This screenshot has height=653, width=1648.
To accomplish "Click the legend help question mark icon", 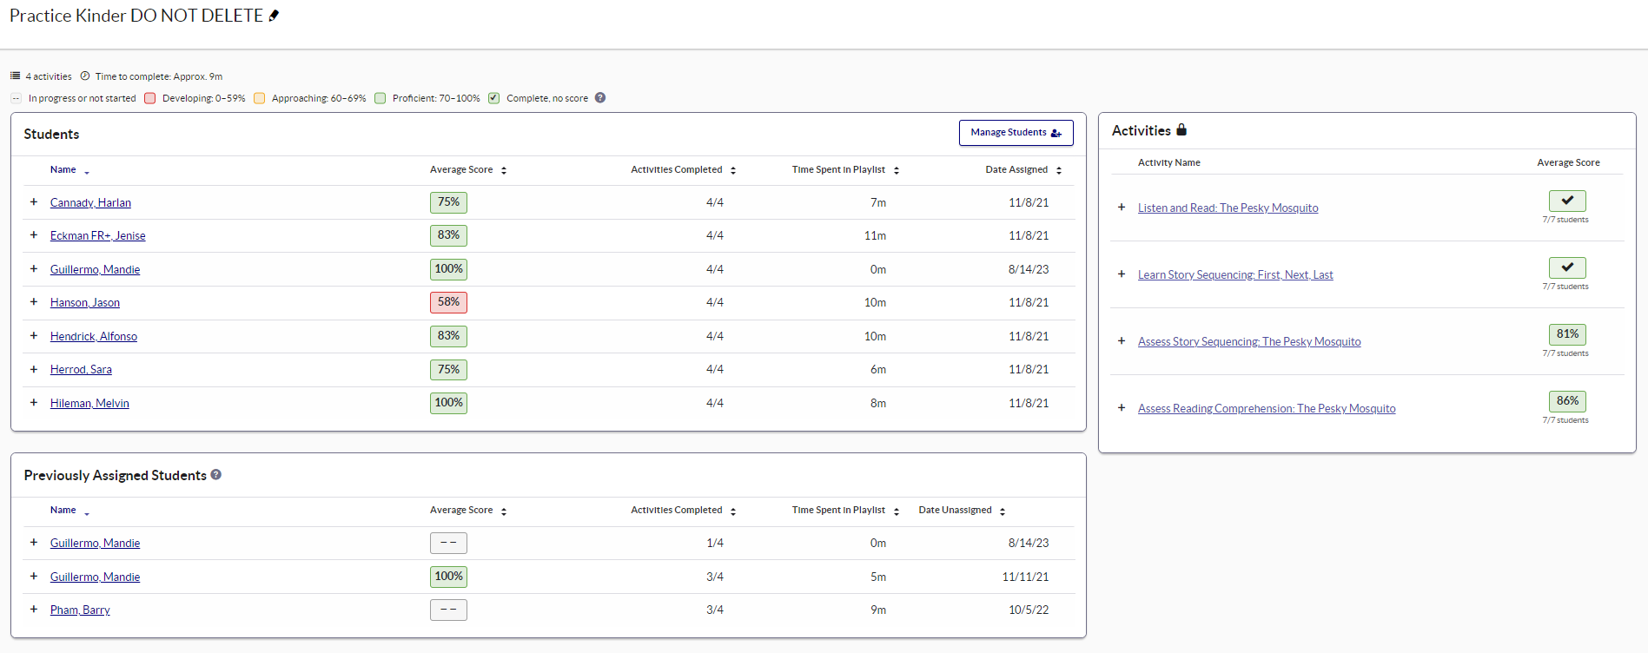I will [600, 98].
